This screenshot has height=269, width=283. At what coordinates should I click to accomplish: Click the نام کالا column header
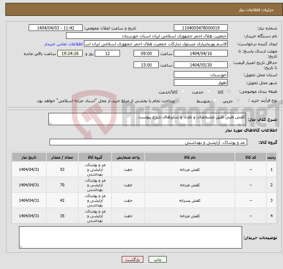click(x=189, y=158)
